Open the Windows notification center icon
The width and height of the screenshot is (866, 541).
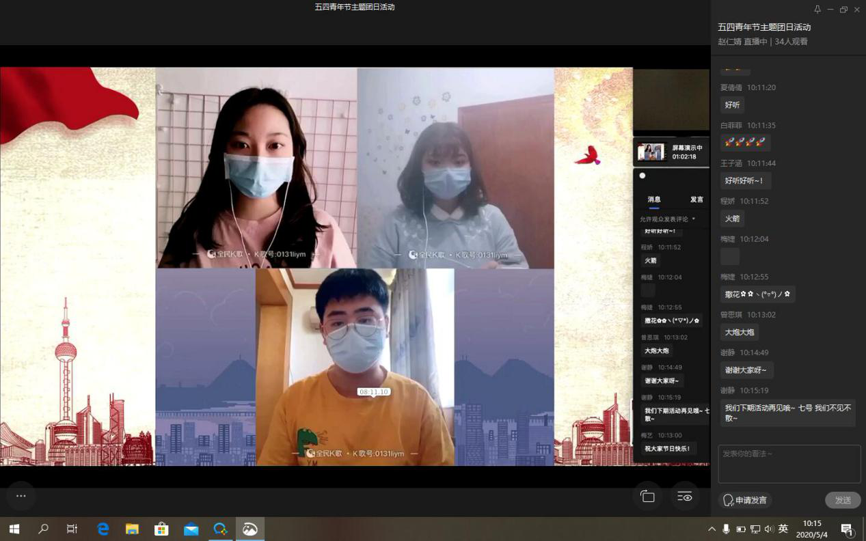(x=848, y=529)
